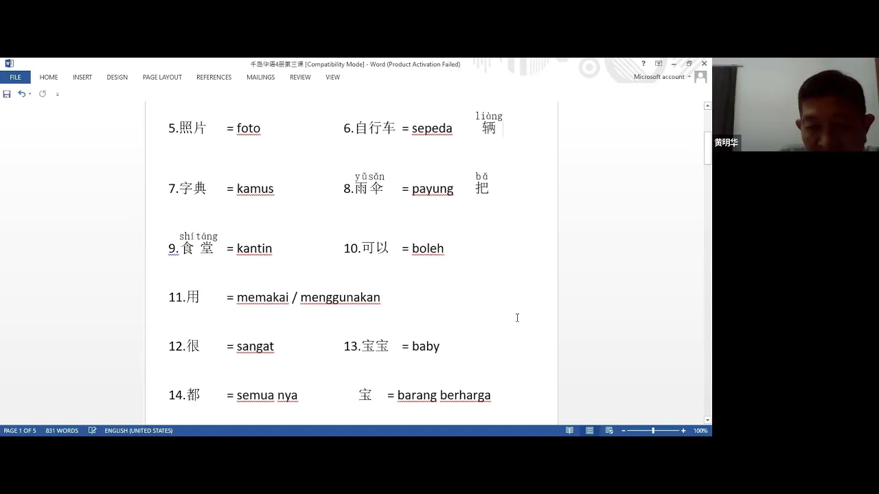Viewport: 879px width, 494px height.
Task: Click '6.自行车' entry in document
Action: pyautogui.click(x=369, y=128)
